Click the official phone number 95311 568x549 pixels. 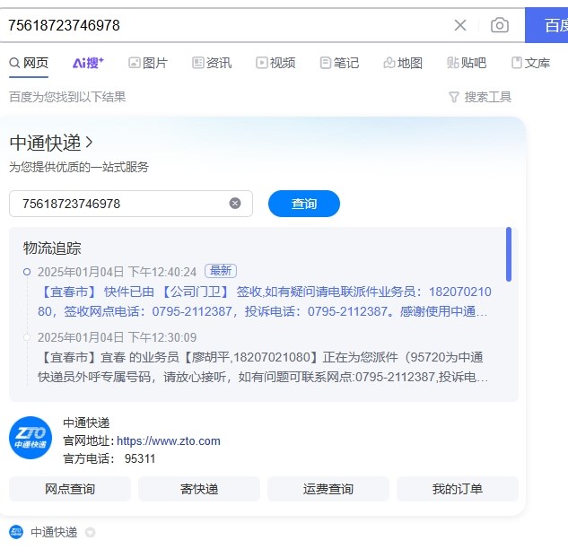click(140, 458)
